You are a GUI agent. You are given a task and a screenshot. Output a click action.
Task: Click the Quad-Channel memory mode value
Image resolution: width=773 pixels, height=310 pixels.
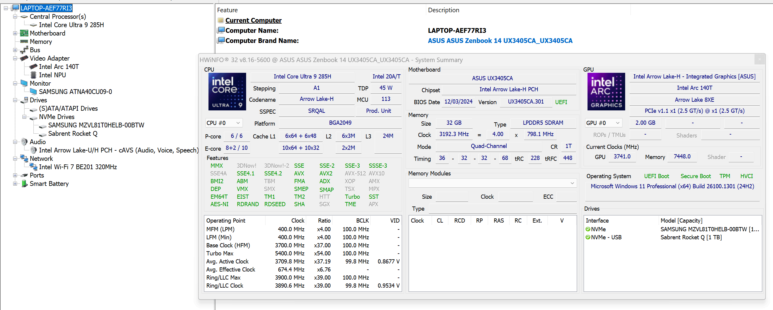[x=489, y=146]
